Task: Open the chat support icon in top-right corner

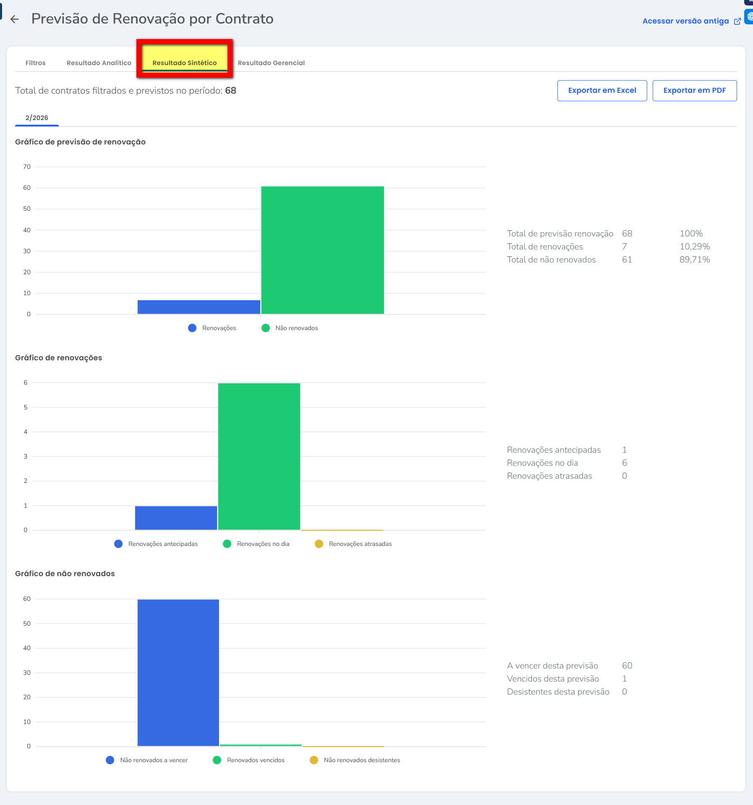Action: [x=749, y=17]
